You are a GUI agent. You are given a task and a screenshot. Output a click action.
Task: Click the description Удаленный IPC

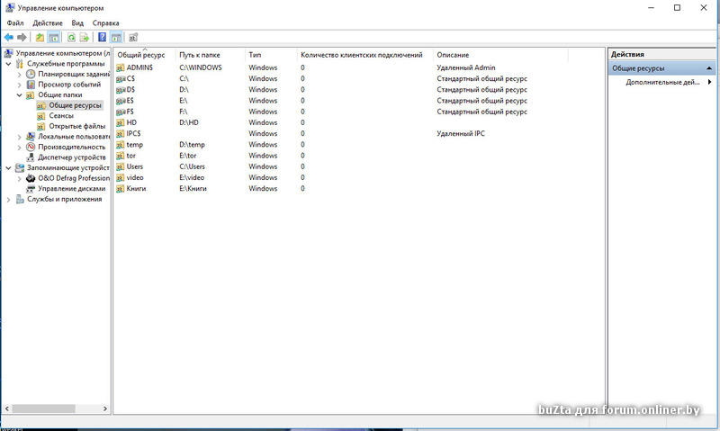pos(461,133)
